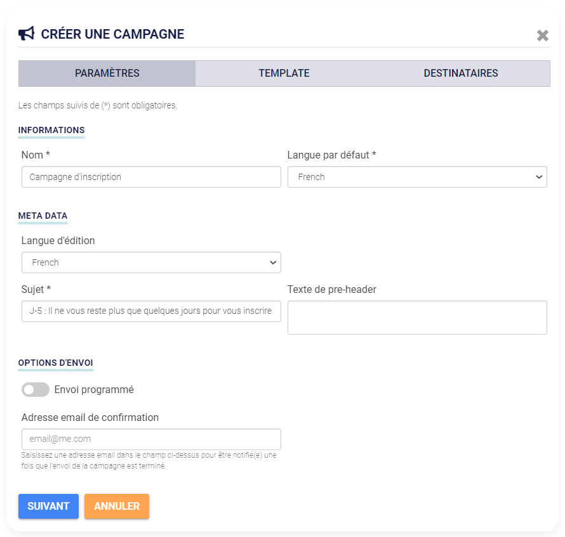Expand the Langue d'édition dropdown
The width and height of the screenshot is (565, 537).
[151, 262]
